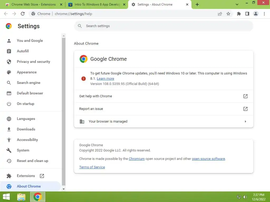Open Chrome's three-dot menu
The image size is (270, 202).
[264, 14]
